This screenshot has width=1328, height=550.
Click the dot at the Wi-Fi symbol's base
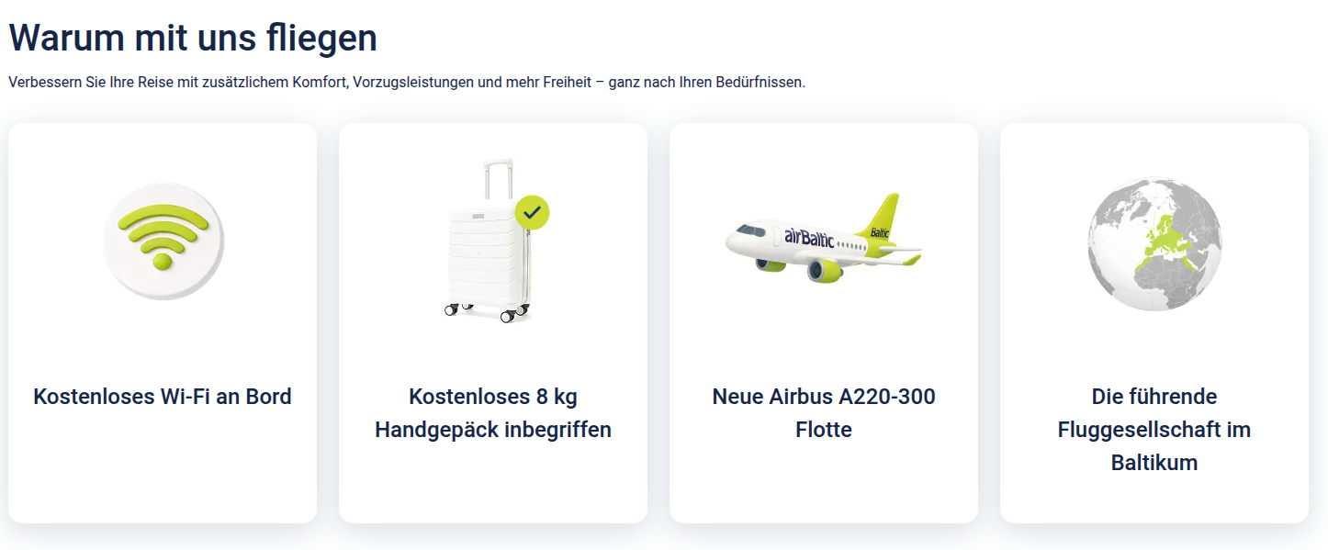[x=163, y=262]
